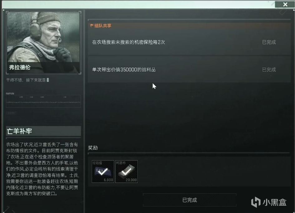Click the portrait of 弗拉德伦
The height and width of the screenshot is (213, 295).
click(43, 43)
